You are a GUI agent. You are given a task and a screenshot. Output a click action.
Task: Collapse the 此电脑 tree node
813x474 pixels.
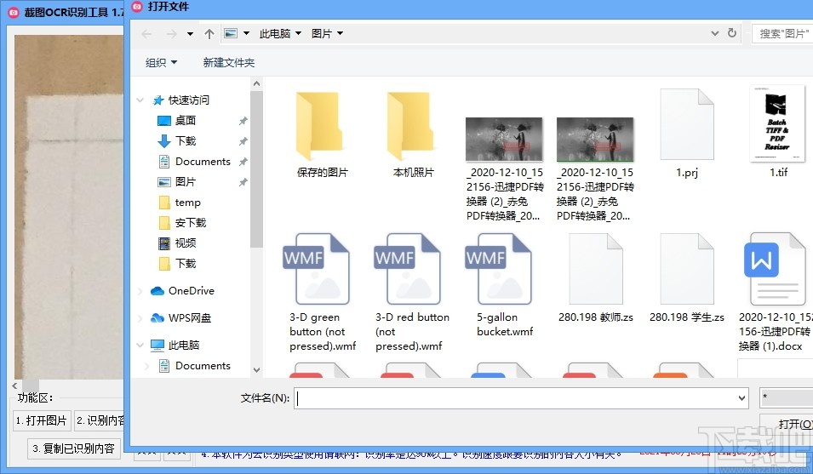coord(140,345)
